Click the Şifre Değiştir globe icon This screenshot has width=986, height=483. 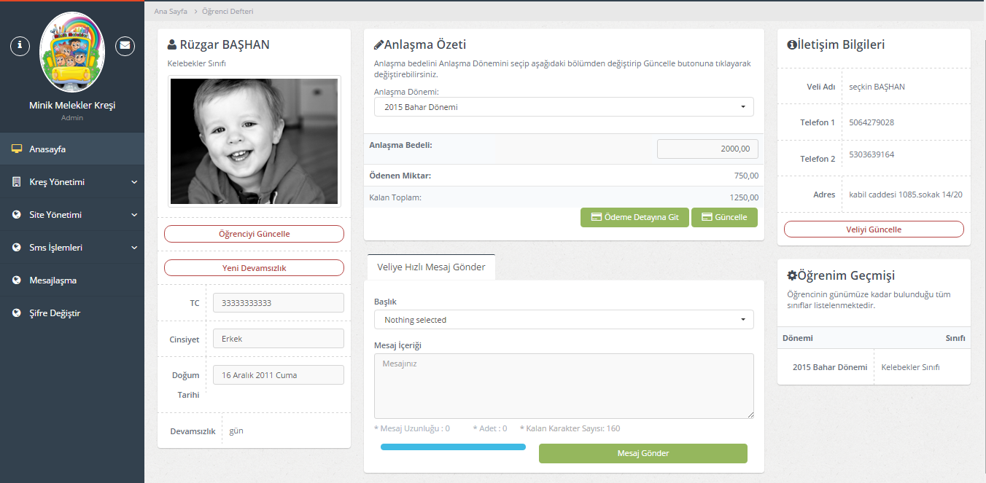point(16,313)
